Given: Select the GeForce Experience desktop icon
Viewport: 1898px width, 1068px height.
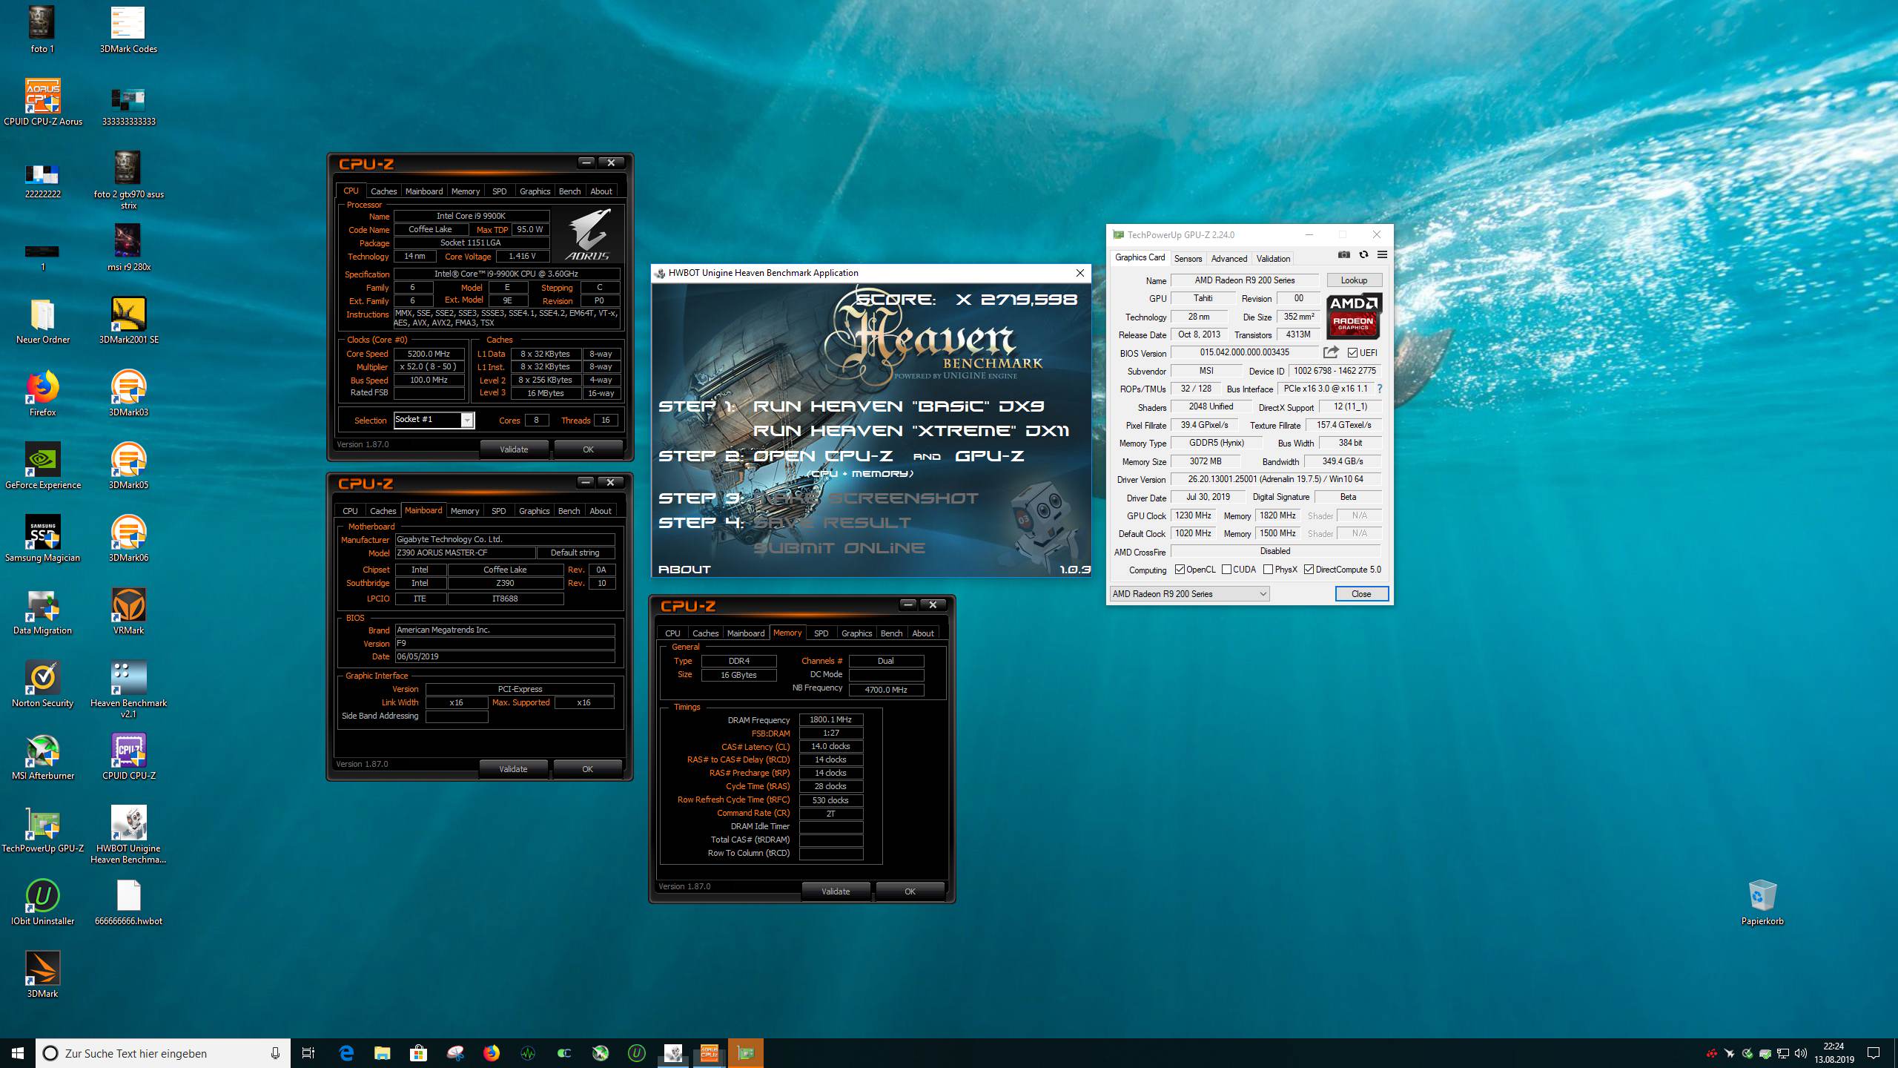Looking at the screenshot, I should [43, 466].
